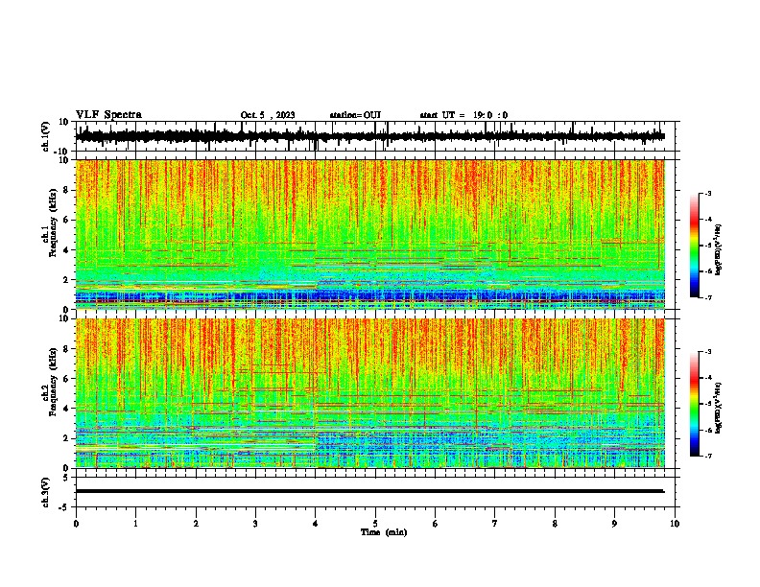
Task: Click the ch.1 voltage waveform trace
Action: click(369, 136)
